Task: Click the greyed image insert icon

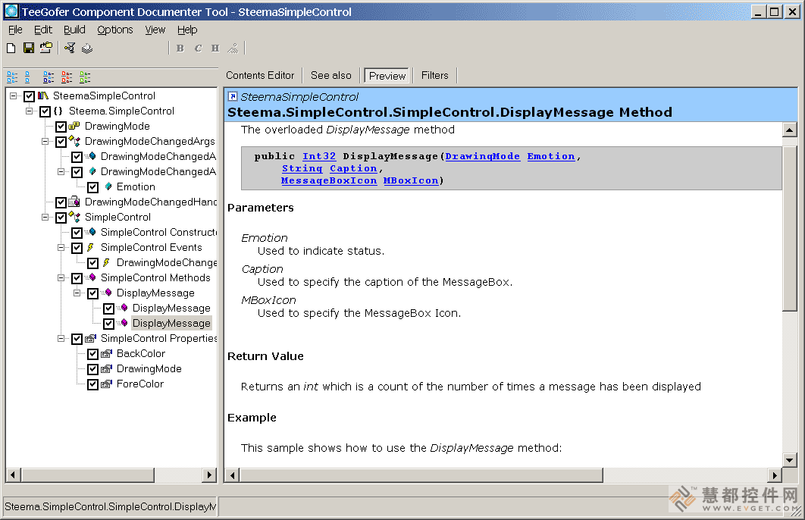Action: coord(233,49)
